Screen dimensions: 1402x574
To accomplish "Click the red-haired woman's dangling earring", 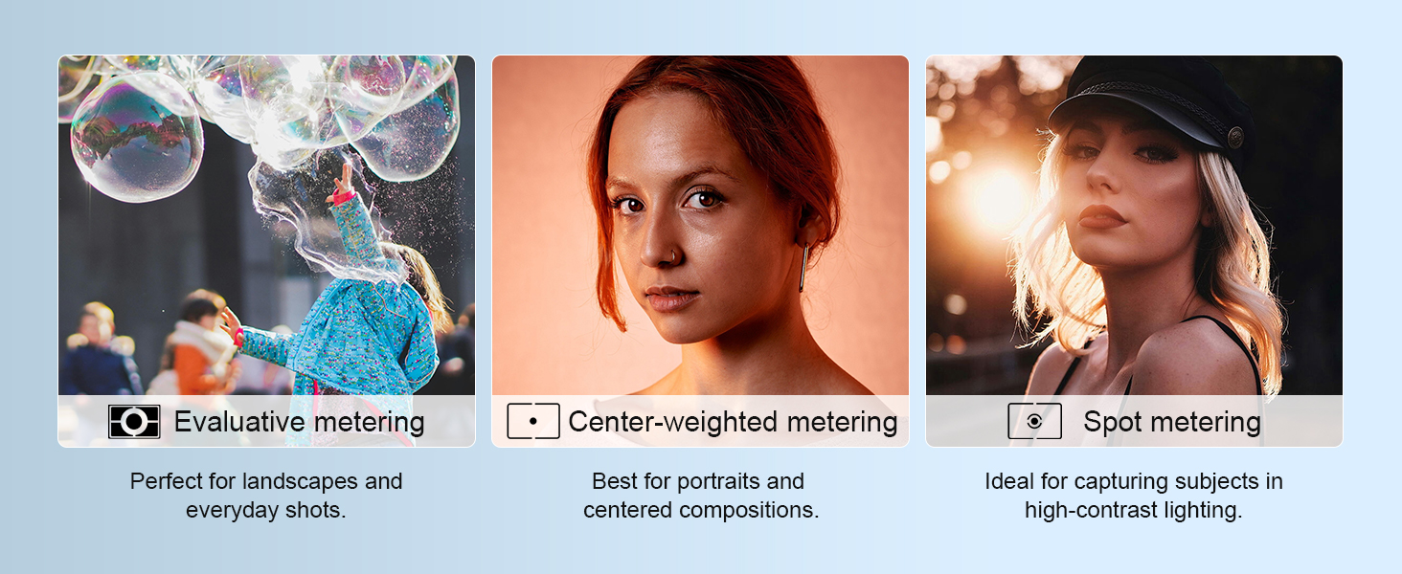I will [804, 268].
